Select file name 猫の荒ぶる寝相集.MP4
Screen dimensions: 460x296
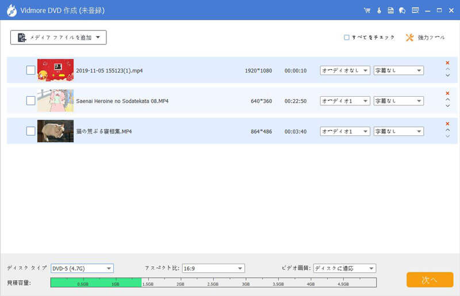(x=104, y=131)
